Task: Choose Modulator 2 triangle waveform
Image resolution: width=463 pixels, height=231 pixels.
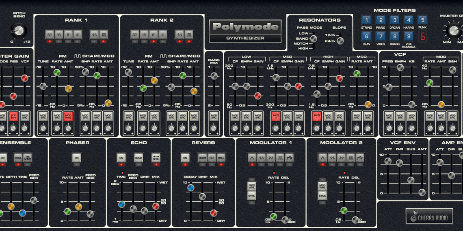Action: [x=322, y=158]
